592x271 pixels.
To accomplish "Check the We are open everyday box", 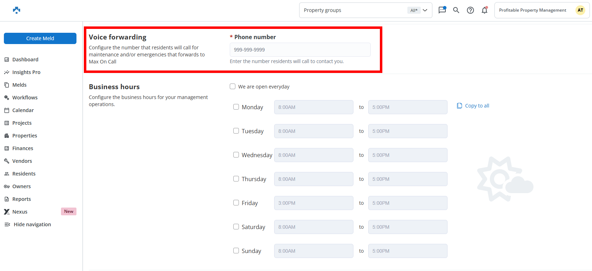I will pos(233,86).
